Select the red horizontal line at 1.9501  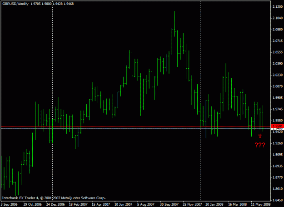tap(135, 126)
